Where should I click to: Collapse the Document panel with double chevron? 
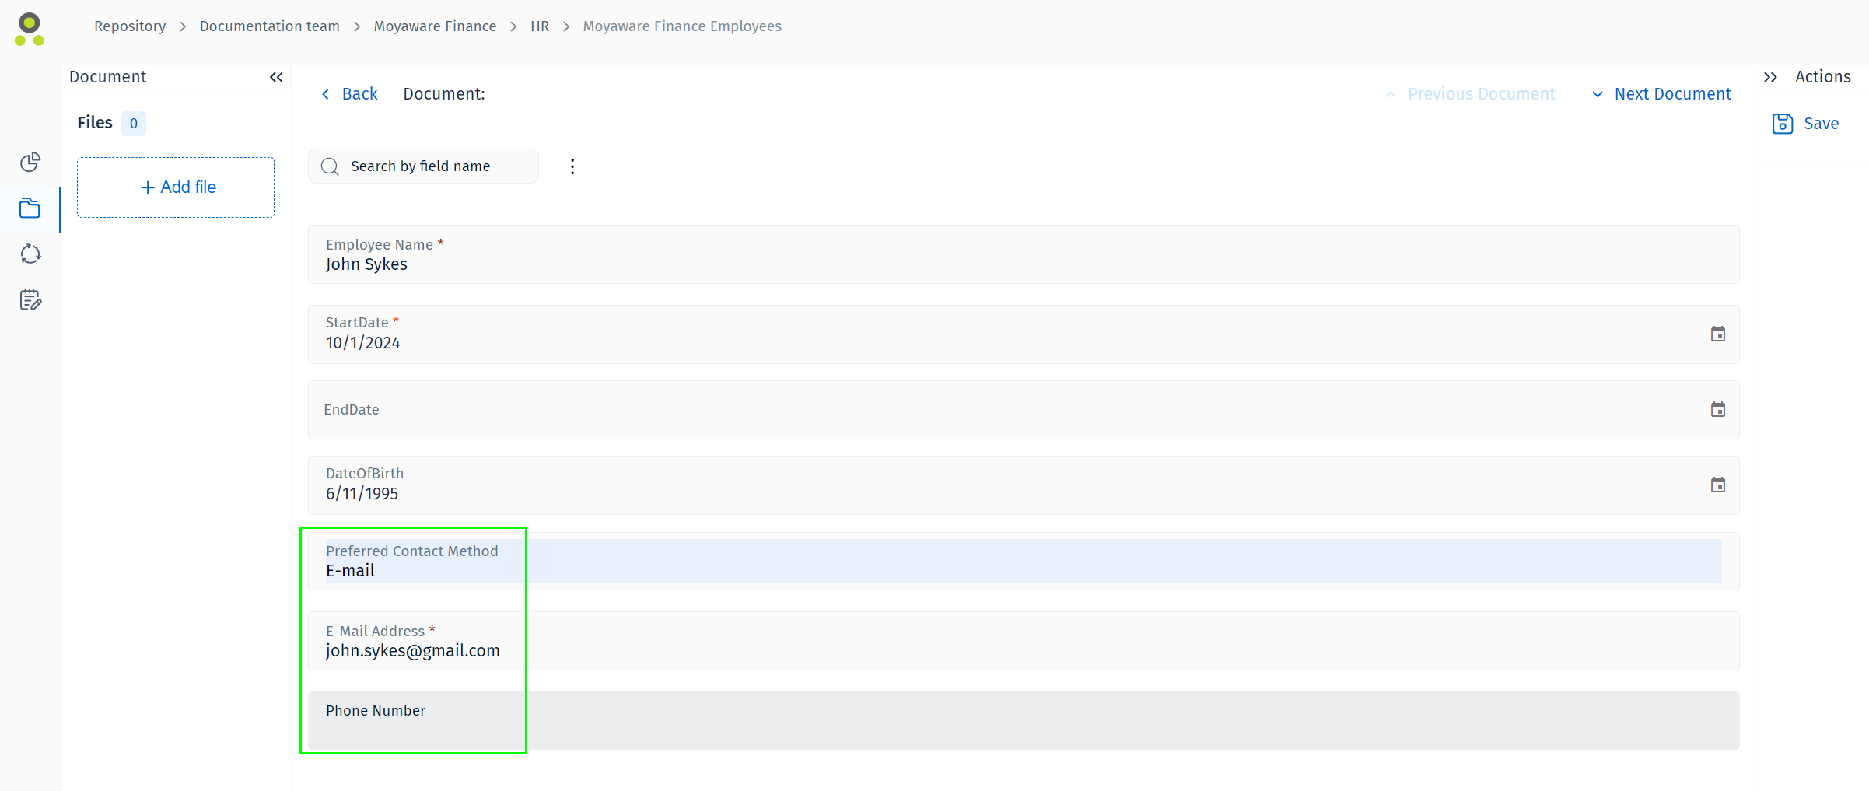(x=276, y=77)
